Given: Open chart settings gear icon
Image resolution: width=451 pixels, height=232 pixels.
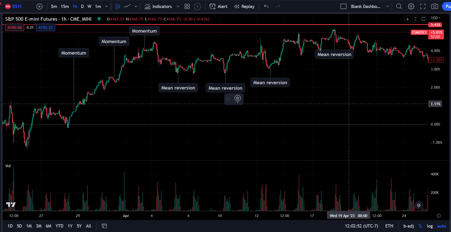Looking at the screenshot, I should coord(411,6).
